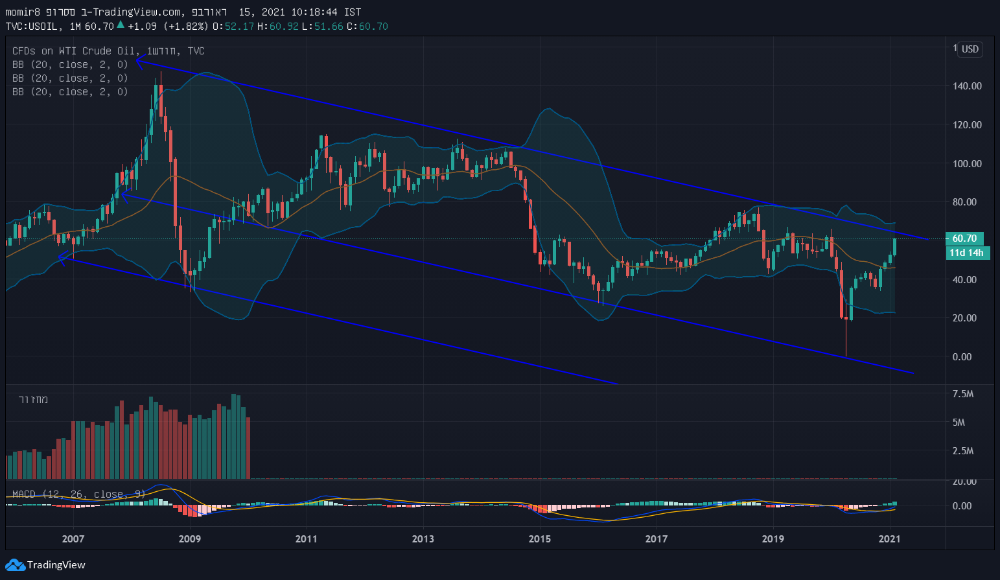1000x580 pixels.
Task: Click the CFDs on WTI Crude Oil title
Action: tap(74, 51)
